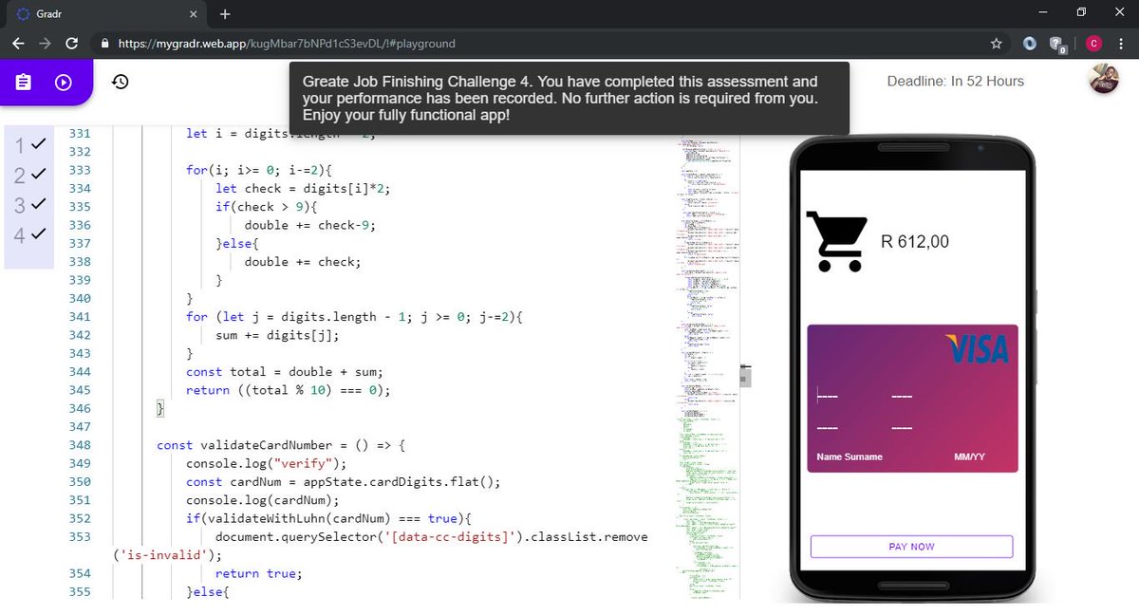
Task: Open Chrome three-dot menu
Action: pos(1122,44)
